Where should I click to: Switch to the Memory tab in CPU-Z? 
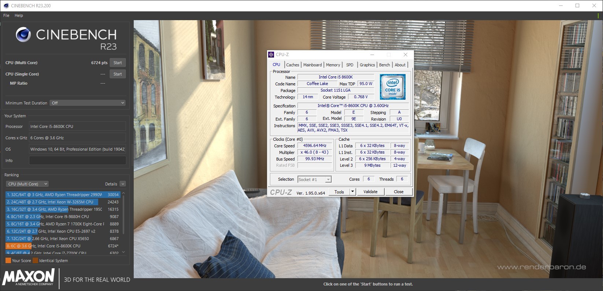[333, 65]
